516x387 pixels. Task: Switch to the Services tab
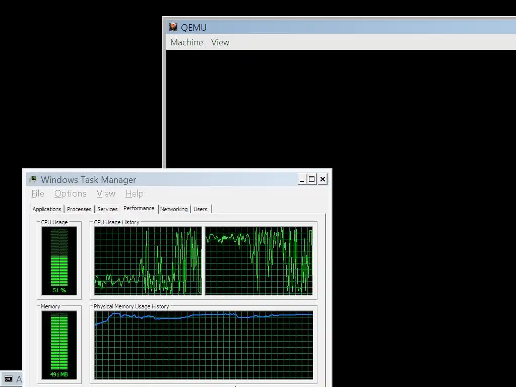[107, 209]
